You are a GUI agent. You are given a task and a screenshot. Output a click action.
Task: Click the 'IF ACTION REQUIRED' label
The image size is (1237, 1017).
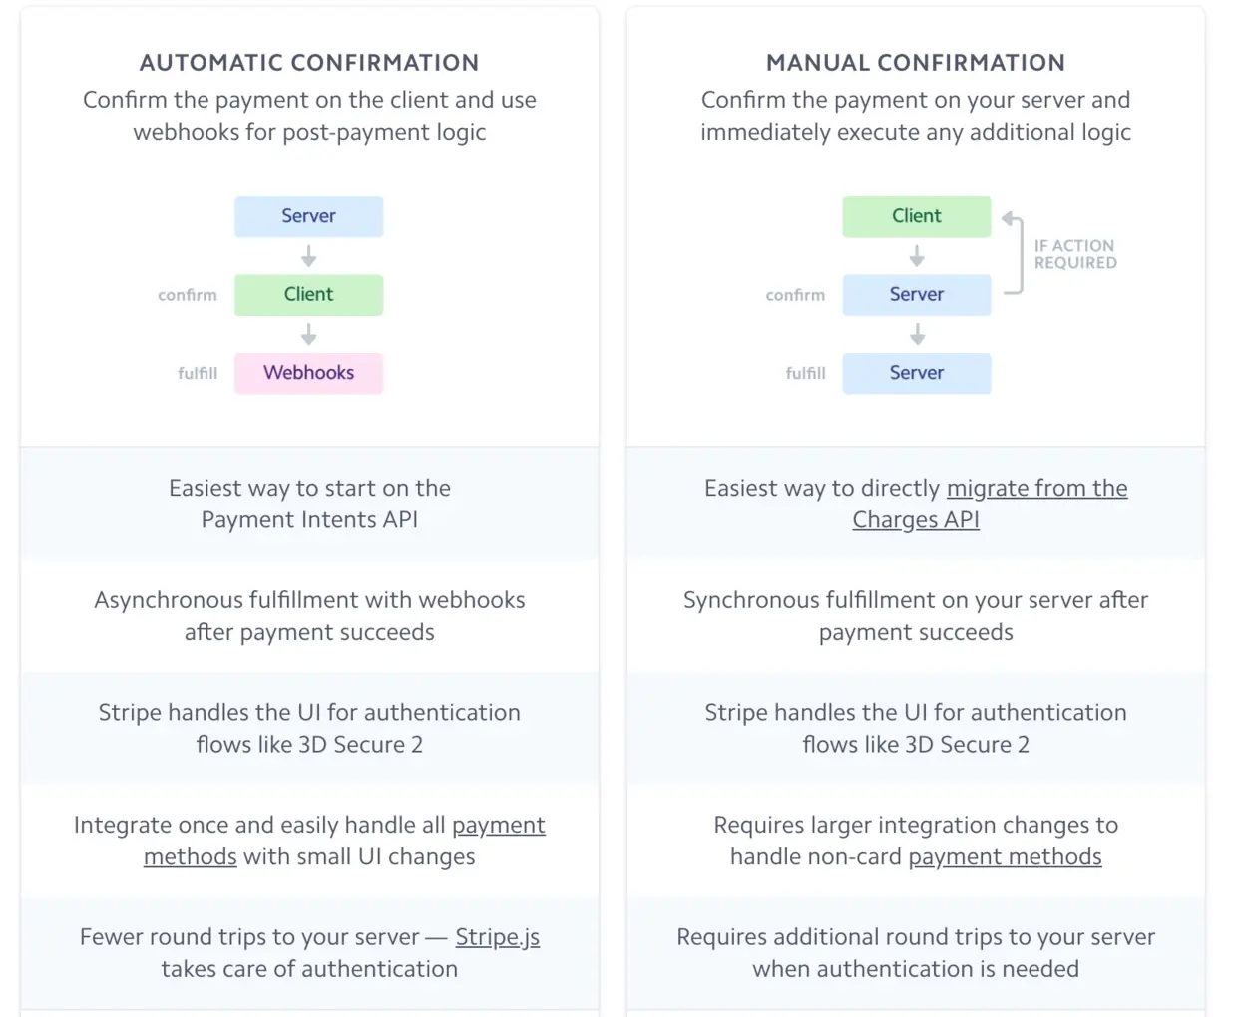coord(1075,254)
